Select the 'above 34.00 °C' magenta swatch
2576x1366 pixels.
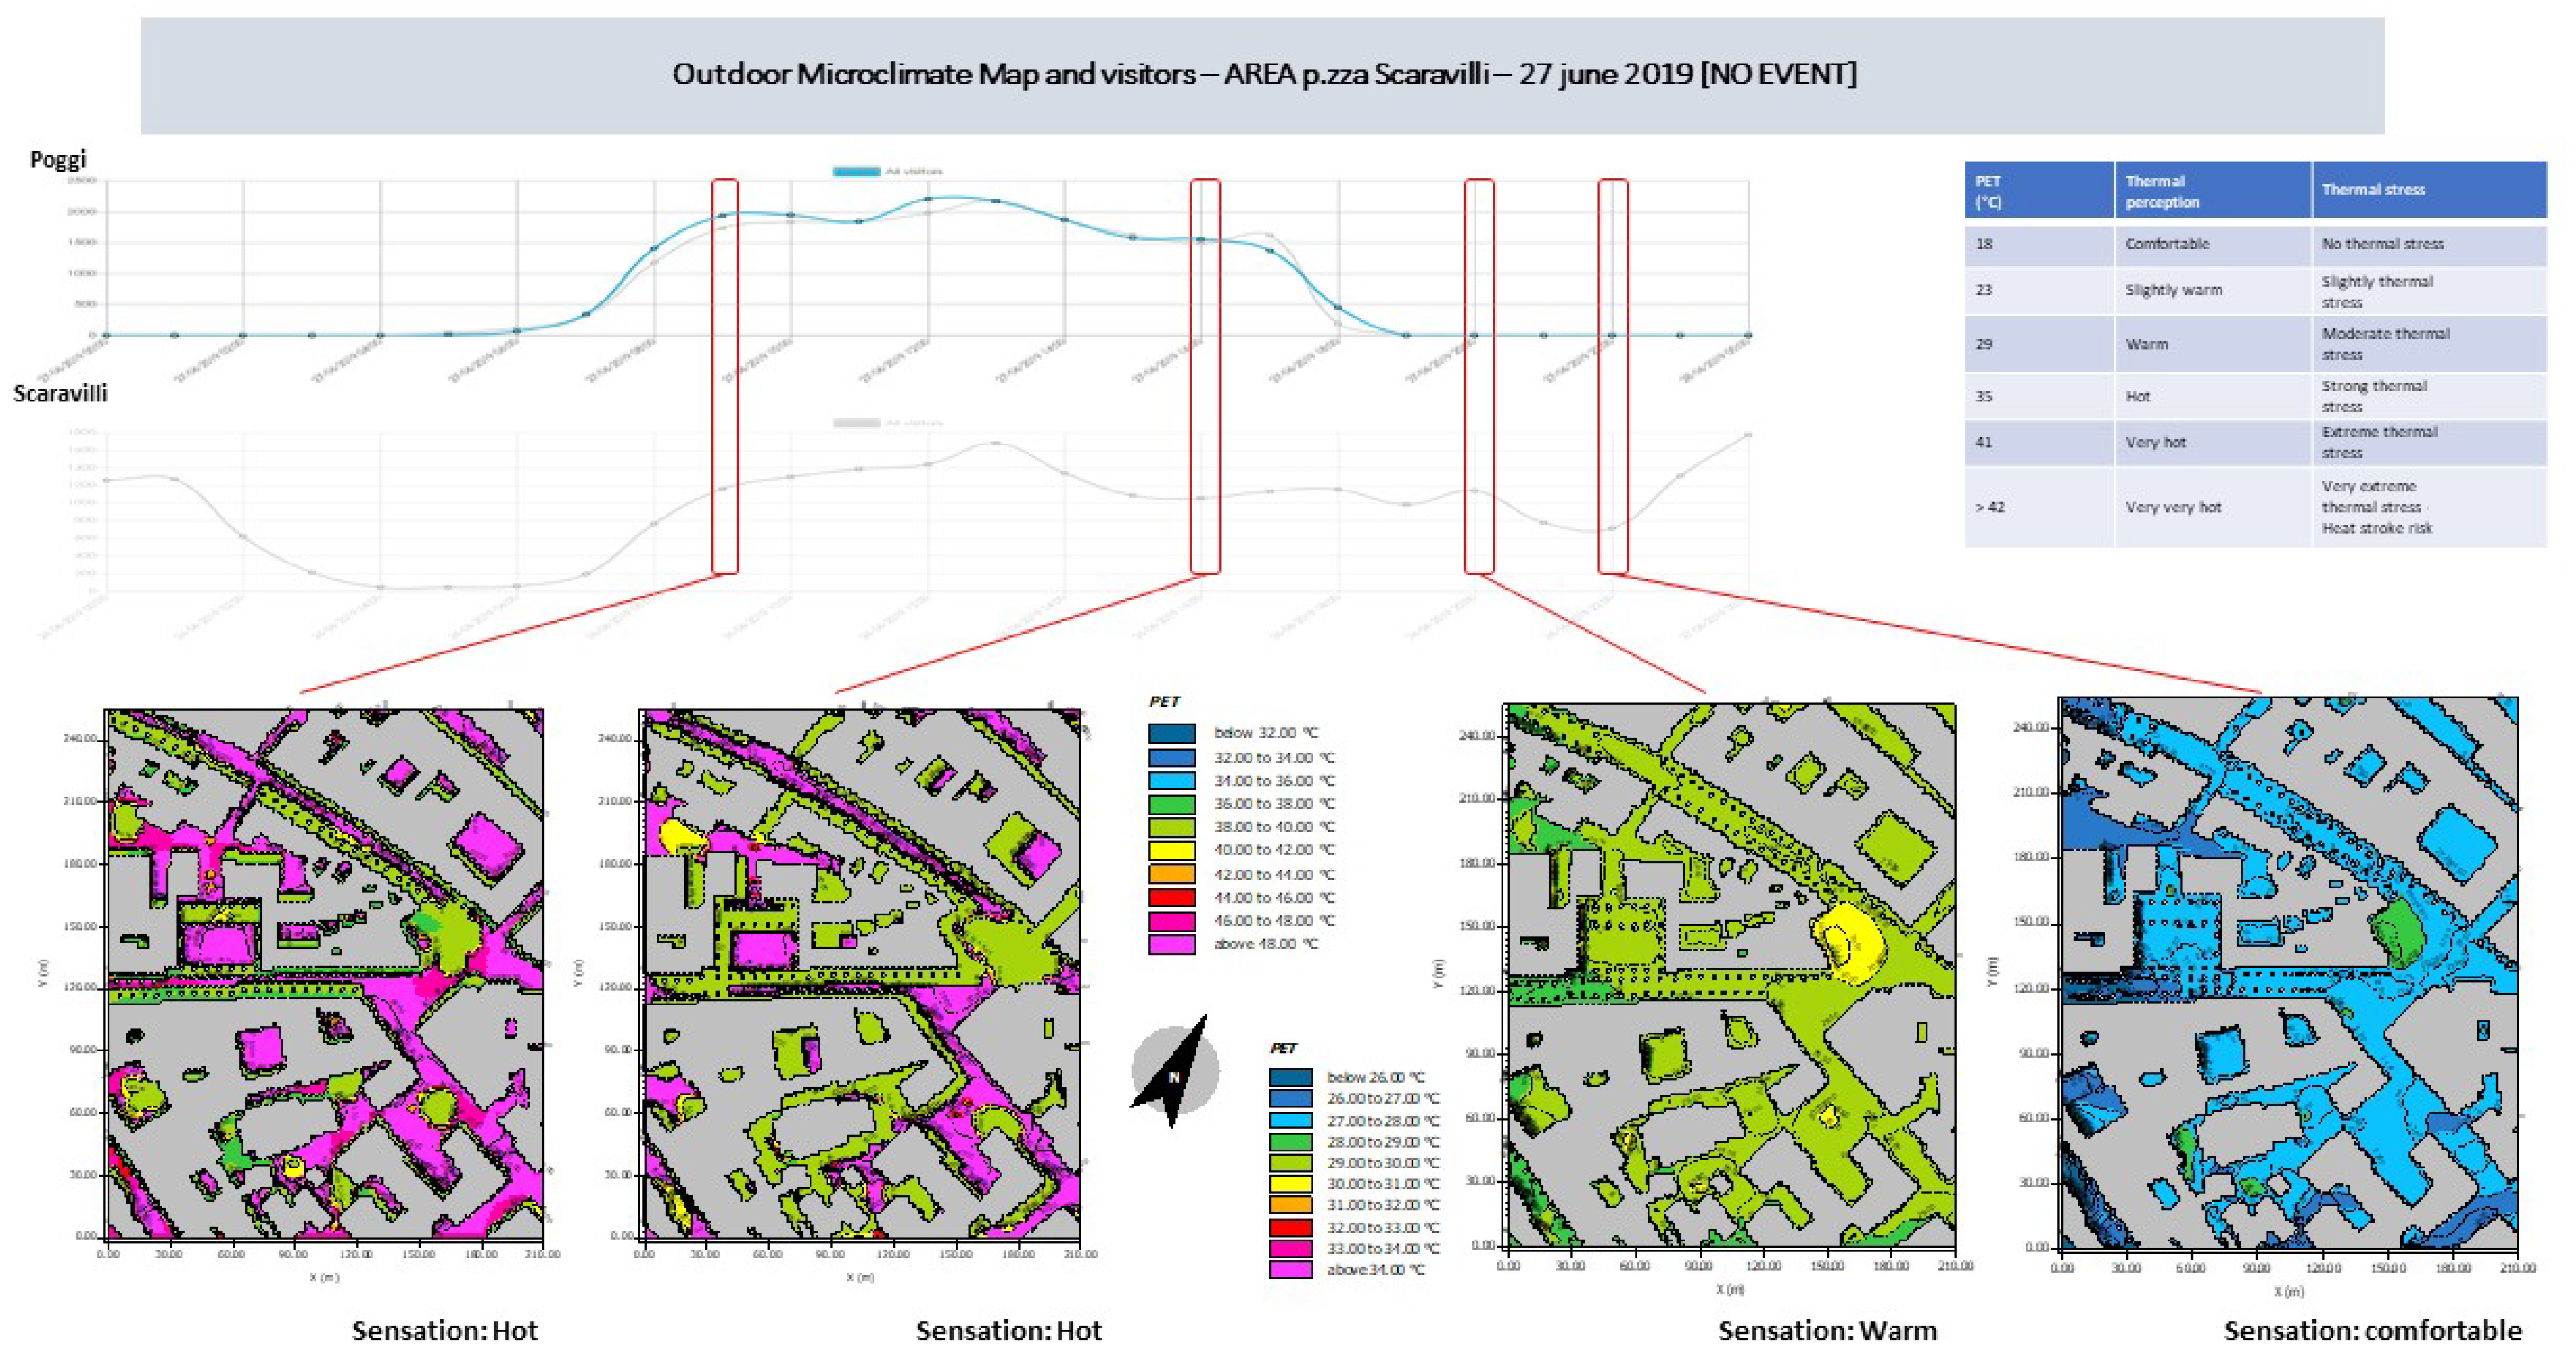click(x=1291, y=1270)
